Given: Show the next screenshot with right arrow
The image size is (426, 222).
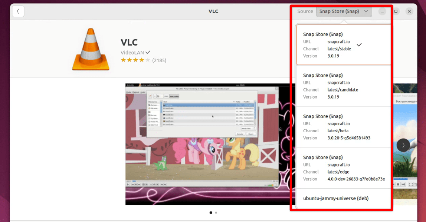Looking at the screenshot, I should click(403, 145).
